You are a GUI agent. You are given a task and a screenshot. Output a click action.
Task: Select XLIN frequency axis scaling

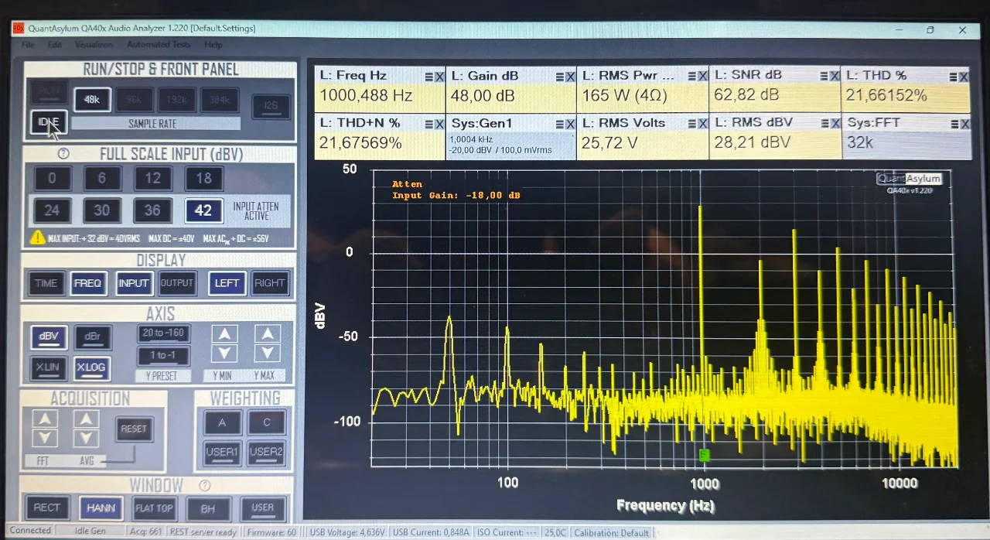[x=48, y=368]
